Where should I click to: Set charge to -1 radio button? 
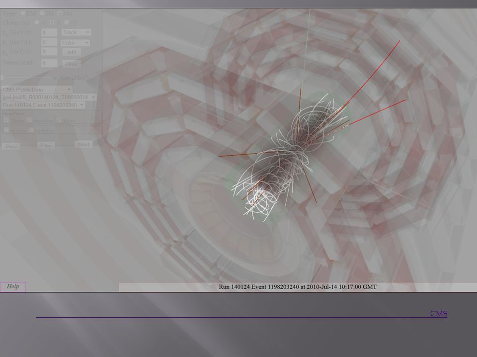[37, 22]
